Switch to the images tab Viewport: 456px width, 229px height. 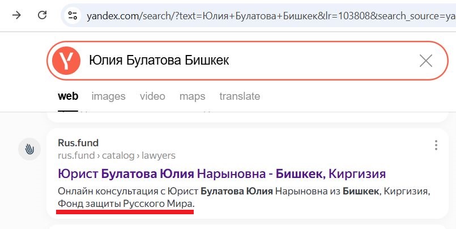(x=108, y=96)
